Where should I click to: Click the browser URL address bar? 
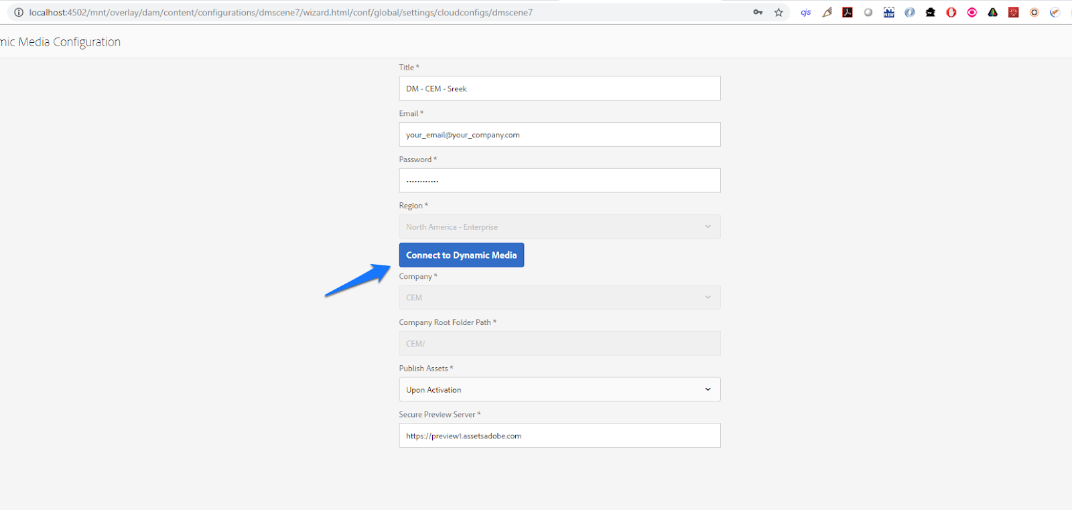(335, 13)
